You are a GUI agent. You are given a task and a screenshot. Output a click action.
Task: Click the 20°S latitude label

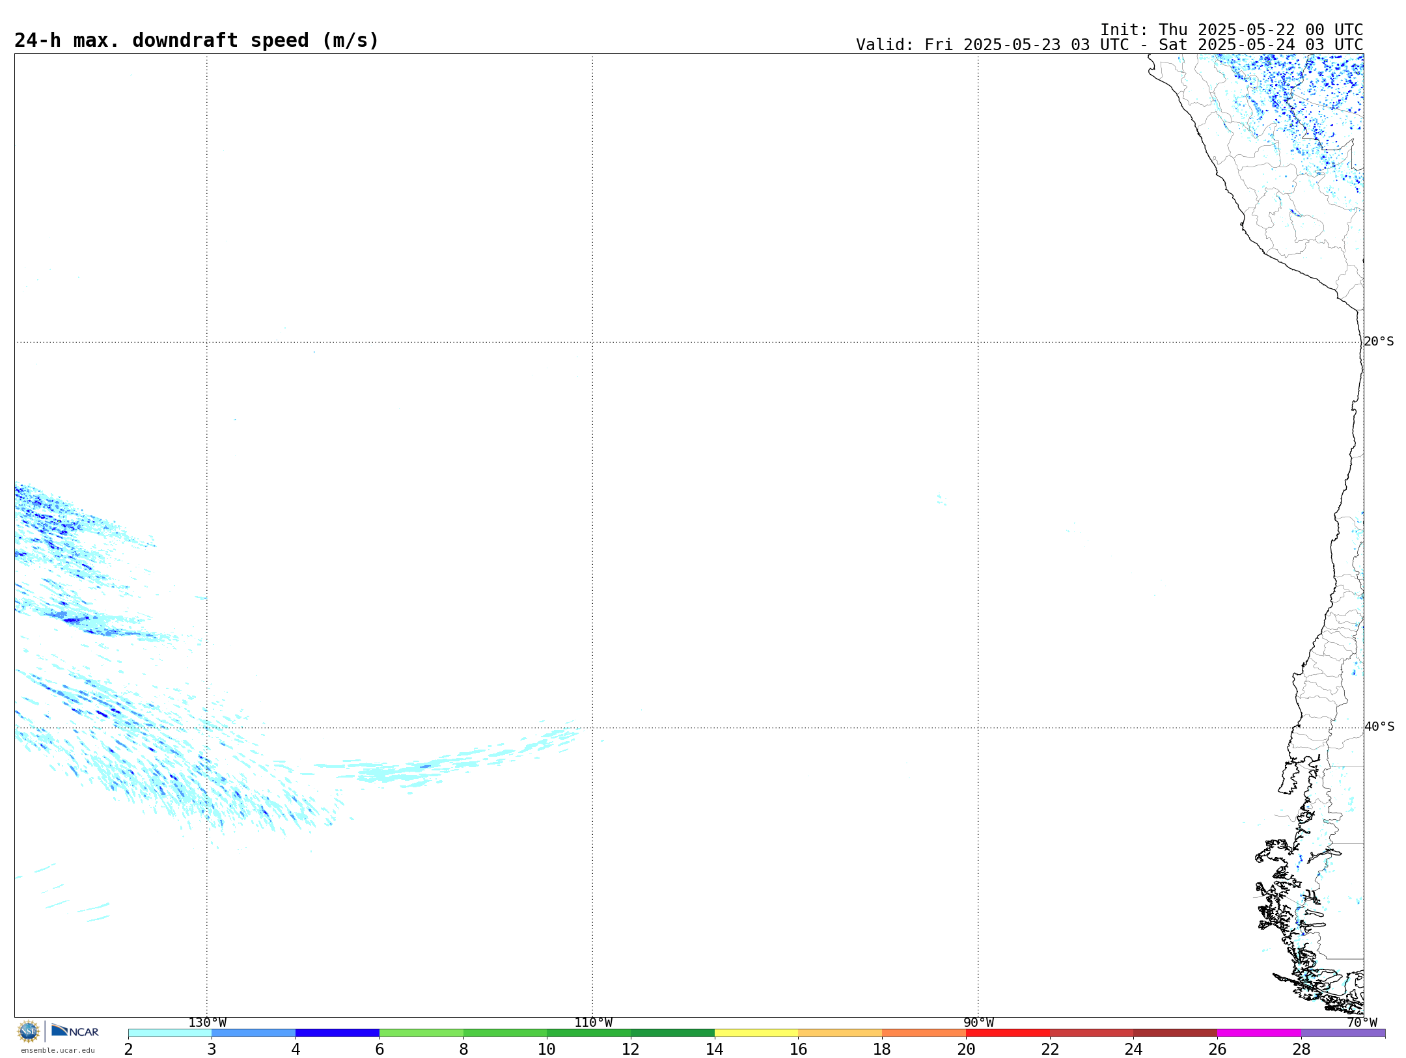click(x=1379, y=342)
